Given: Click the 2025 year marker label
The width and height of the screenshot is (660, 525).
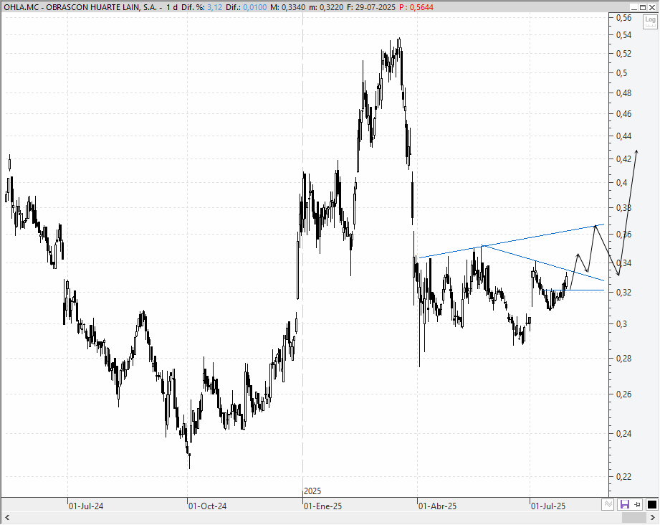Looking at the screenshot, I should coord(312,491).
